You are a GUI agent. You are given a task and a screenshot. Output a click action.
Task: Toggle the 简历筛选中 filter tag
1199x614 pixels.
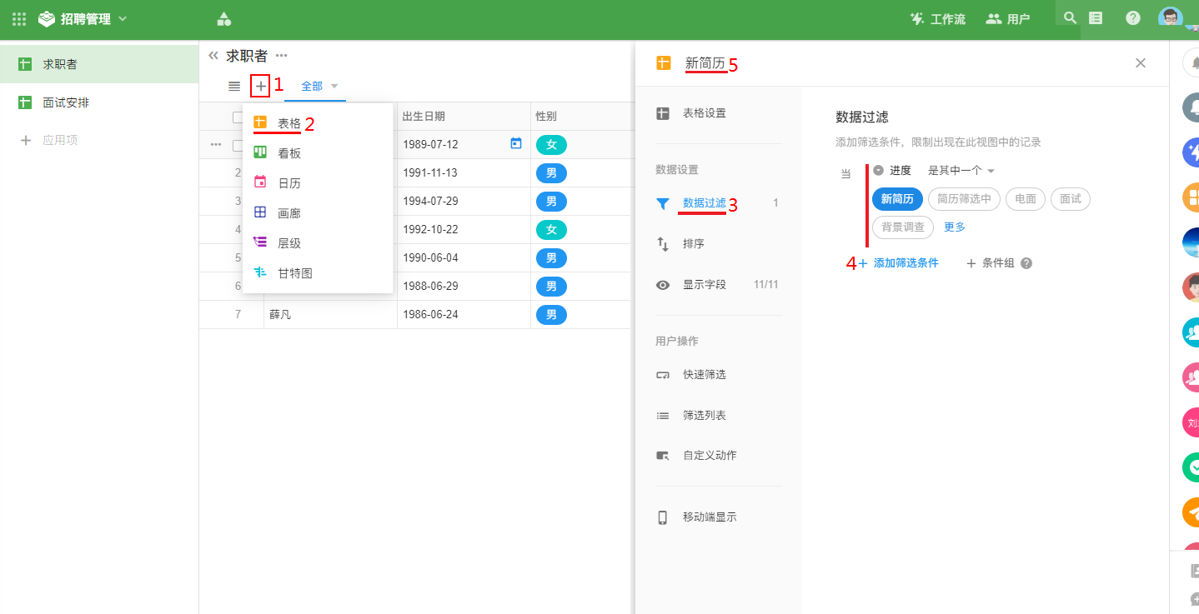coord(964,199)
